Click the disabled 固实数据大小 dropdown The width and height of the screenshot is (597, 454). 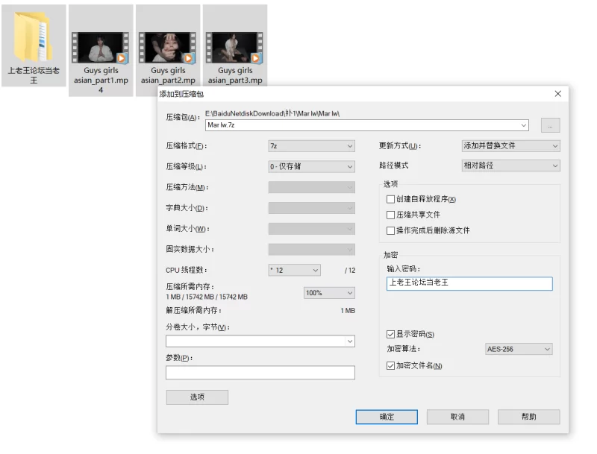(311, 250)
